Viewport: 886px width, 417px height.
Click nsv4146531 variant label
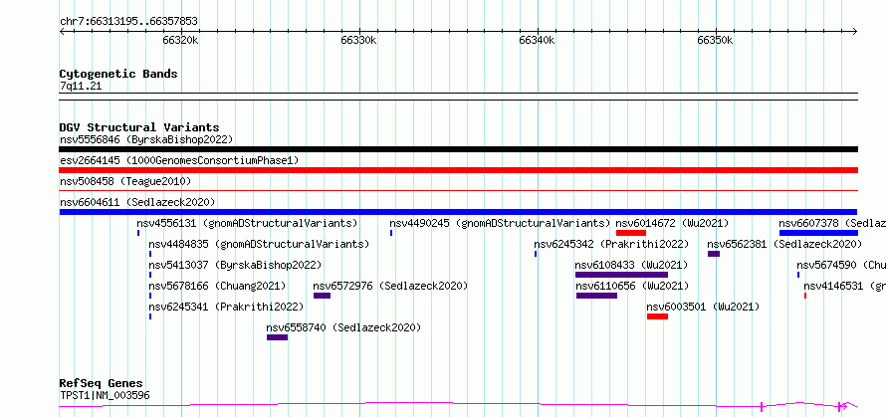coord(845,286)
